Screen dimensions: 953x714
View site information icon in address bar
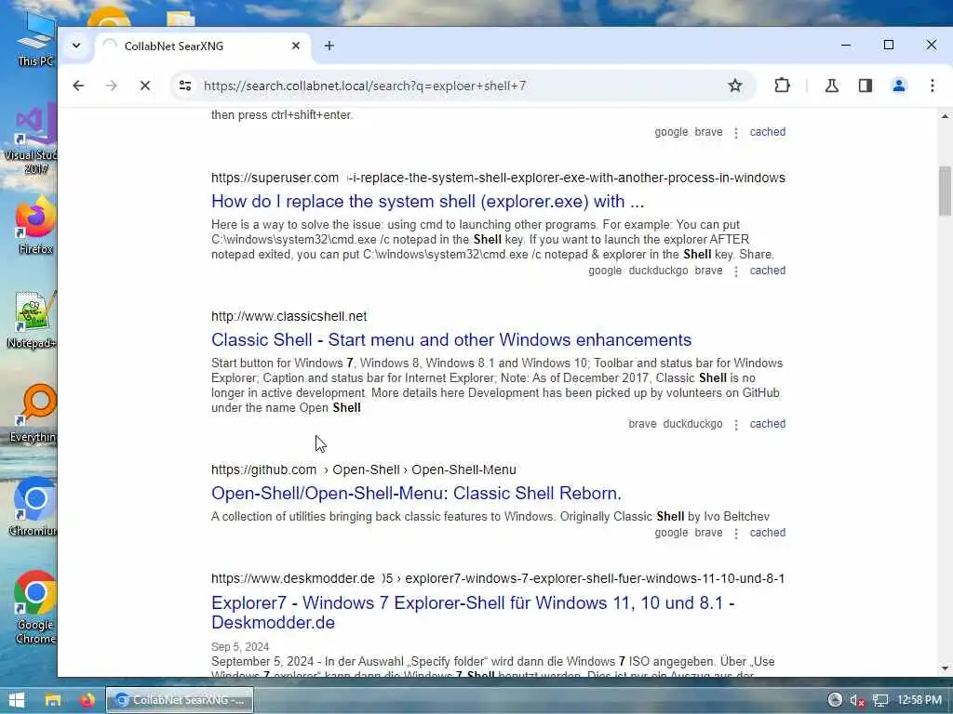[185, 86]
